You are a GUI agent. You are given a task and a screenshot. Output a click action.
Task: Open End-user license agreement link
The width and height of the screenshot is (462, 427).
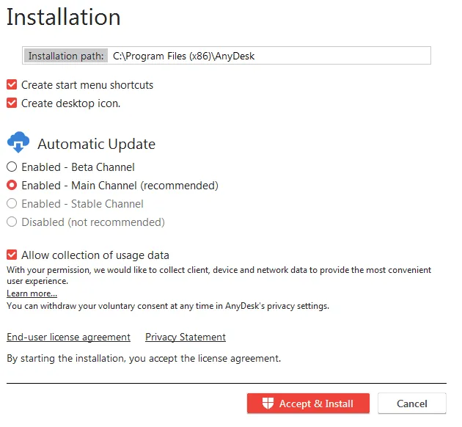point(68,337)
